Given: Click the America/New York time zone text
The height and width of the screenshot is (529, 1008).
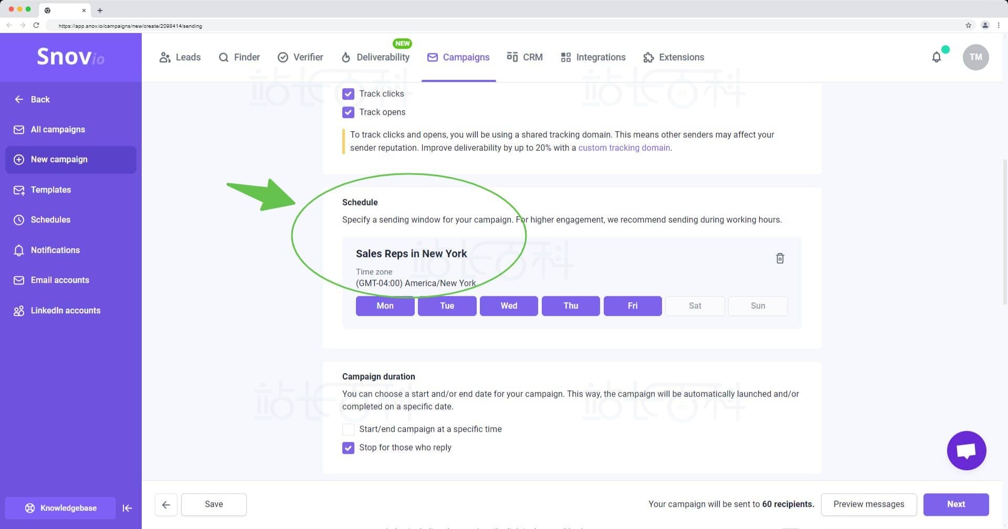Looking at the screenshot, I should 416,283.
